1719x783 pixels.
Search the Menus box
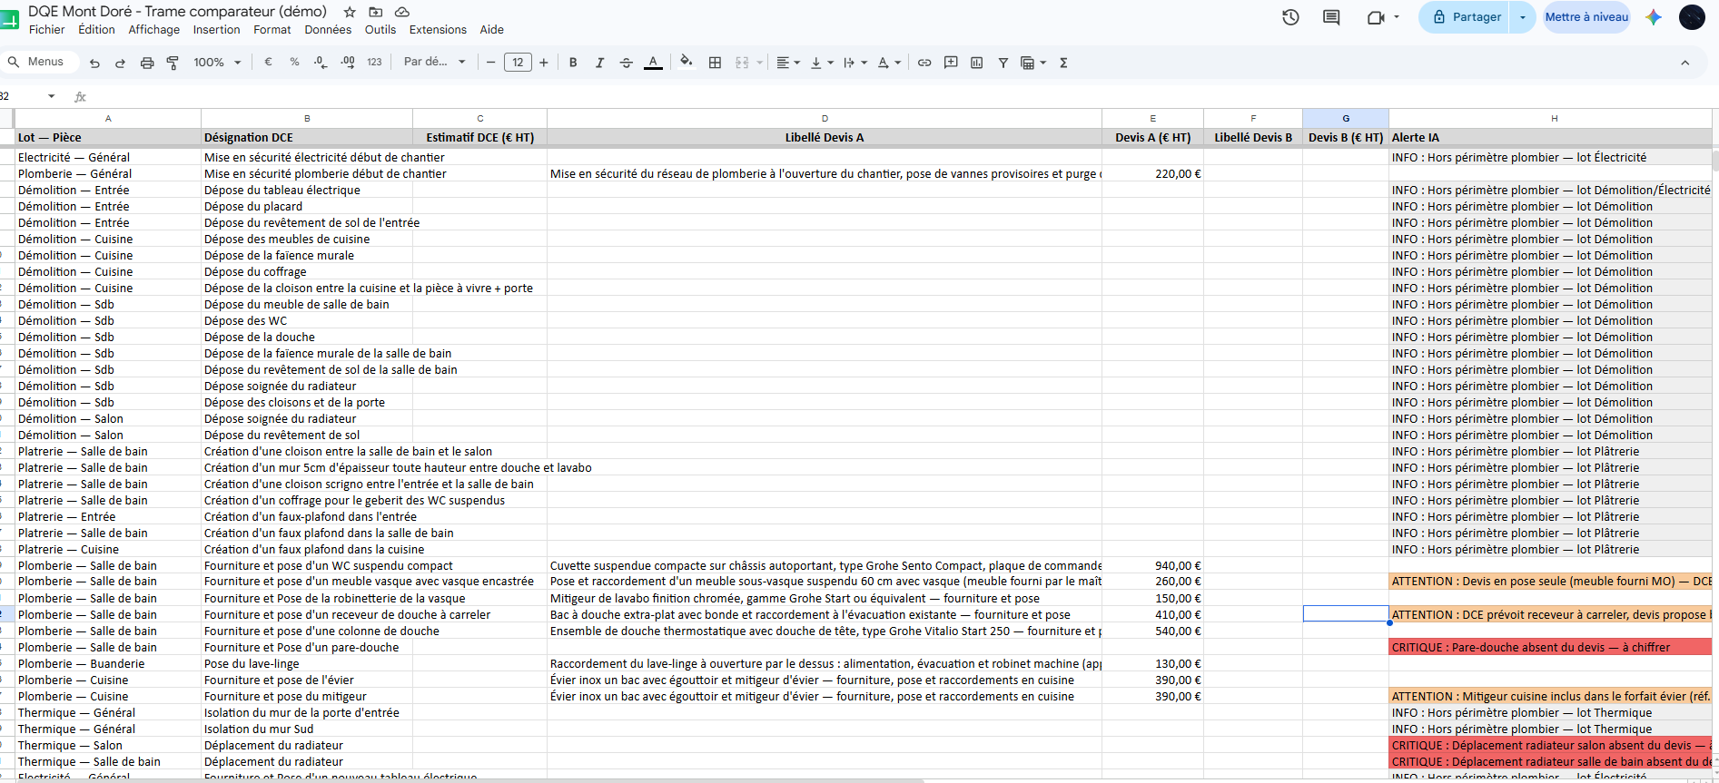[38, 62]
